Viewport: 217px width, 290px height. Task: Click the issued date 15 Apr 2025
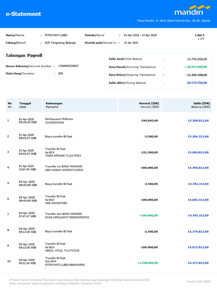131,43
